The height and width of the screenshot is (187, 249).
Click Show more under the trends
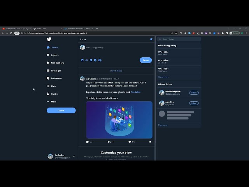pyautogui.click(x=163, y=77)
